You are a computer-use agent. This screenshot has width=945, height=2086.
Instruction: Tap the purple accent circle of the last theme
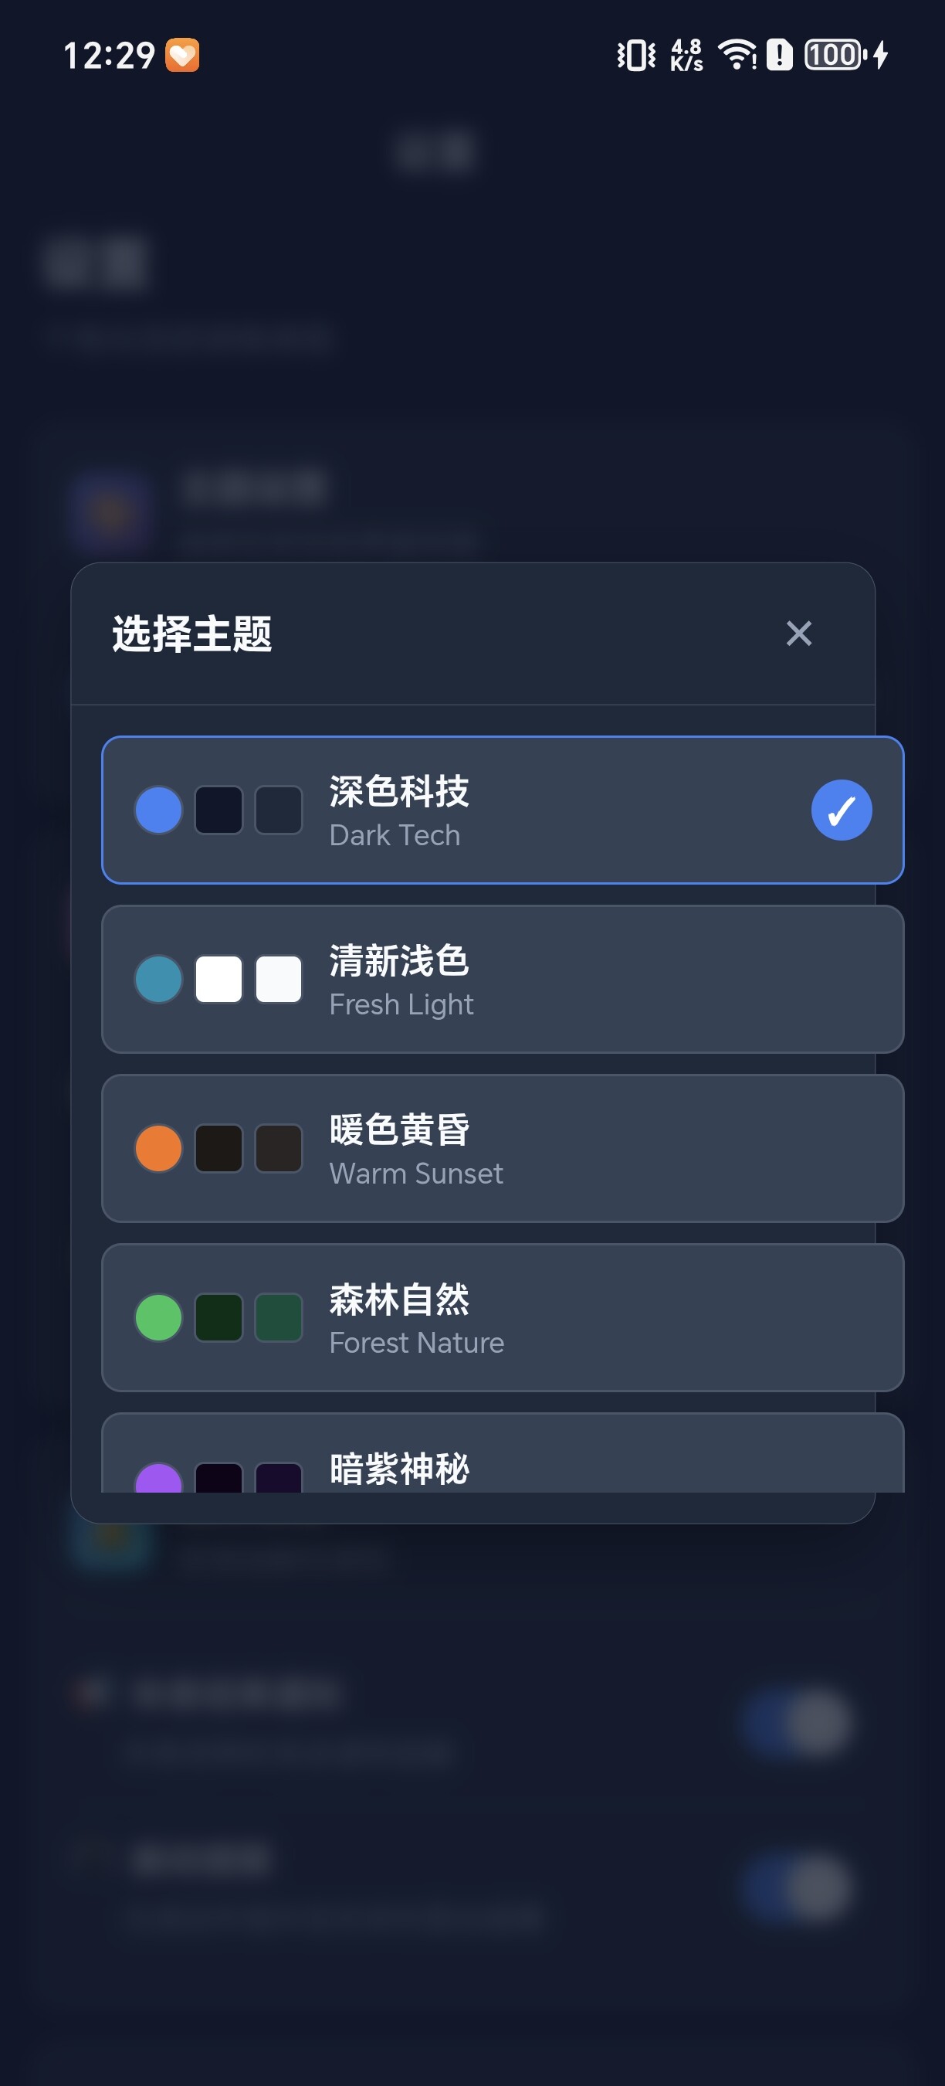(158, 1480)
